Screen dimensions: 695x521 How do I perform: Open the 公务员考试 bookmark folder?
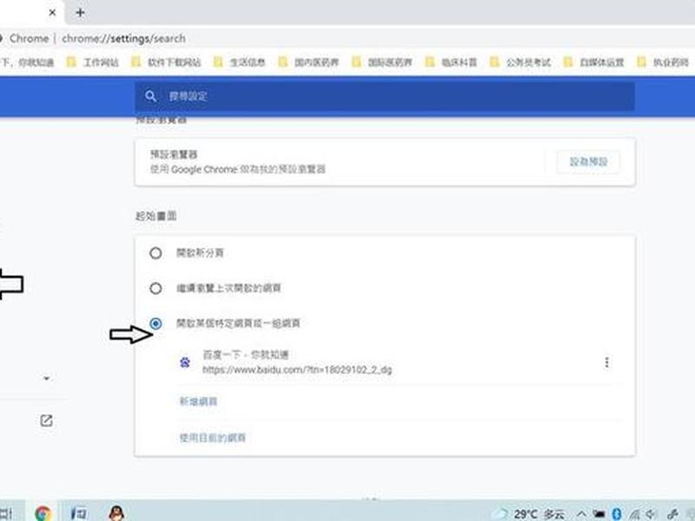(520, 62)
